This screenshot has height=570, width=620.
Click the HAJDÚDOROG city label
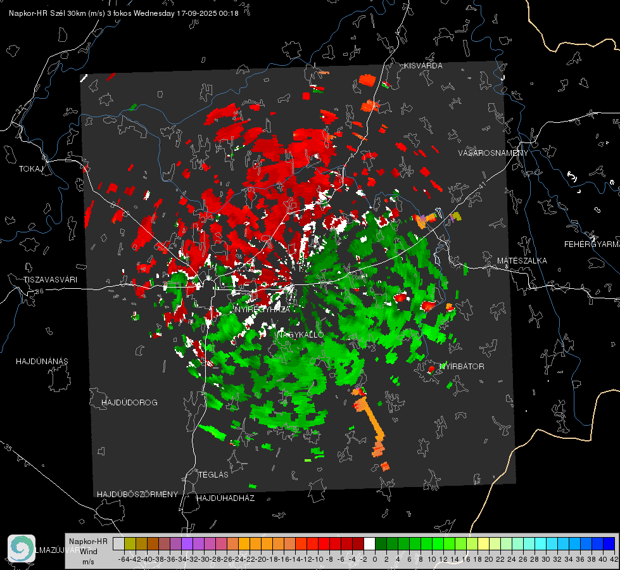click(x=129, y=402)
